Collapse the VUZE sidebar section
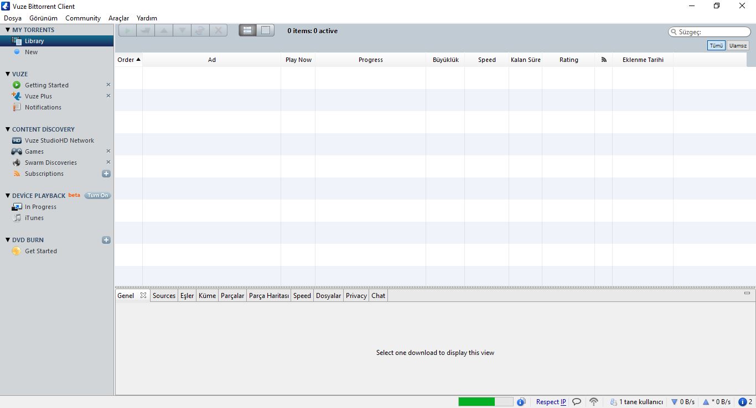The image size is (756, 408). 8,74
